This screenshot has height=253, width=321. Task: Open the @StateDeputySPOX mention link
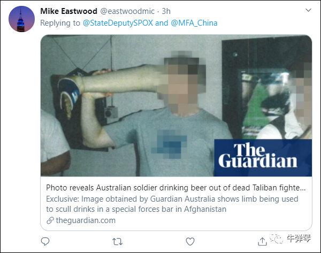(118, 23)
